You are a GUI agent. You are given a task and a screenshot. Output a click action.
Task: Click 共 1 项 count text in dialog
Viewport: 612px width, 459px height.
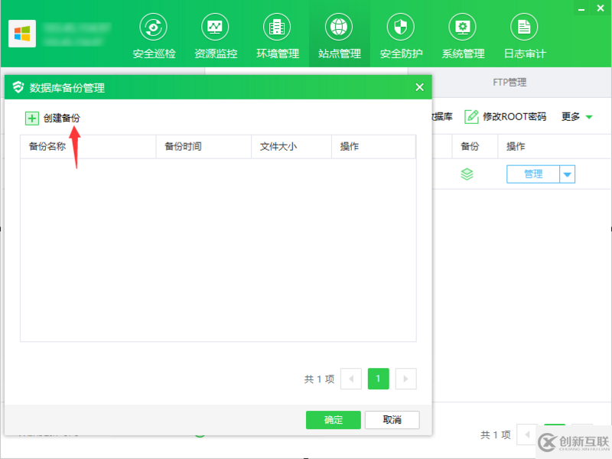pos(319,379)
